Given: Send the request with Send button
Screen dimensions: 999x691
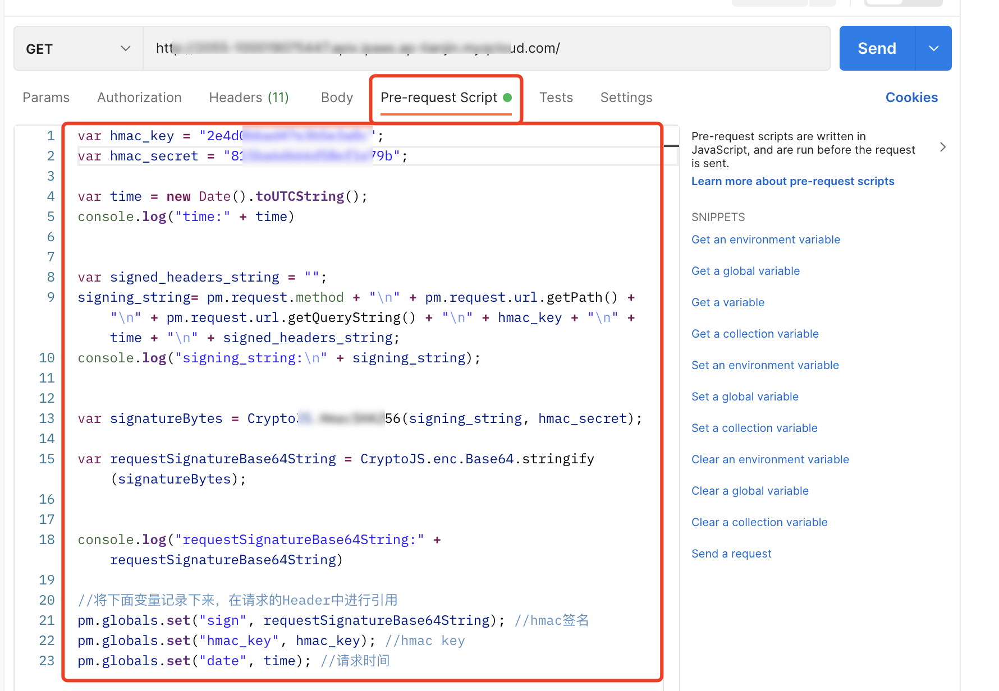Looking at the screenshot, I should (877, 49).
